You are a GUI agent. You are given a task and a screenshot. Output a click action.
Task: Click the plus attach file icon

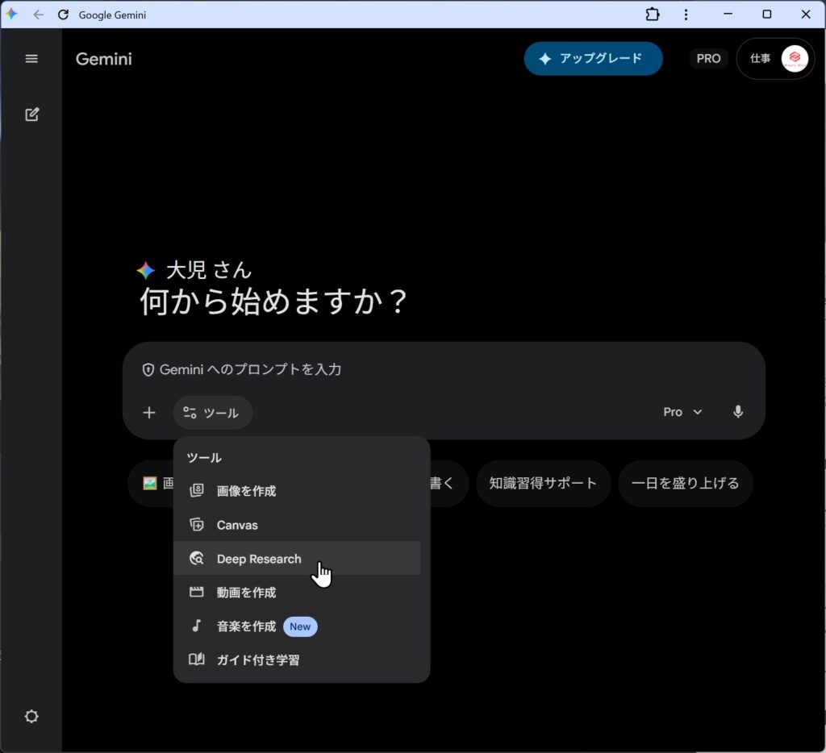(x=148, y=413)
